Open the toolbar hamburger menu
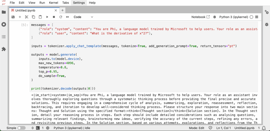 [257, 17]
